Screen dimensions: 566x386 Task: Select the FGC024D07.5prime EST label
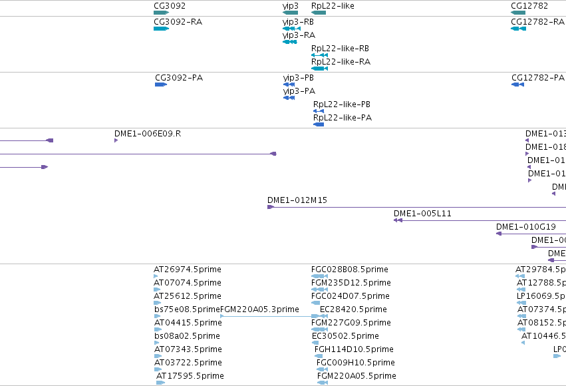pyautogui.click(x=350, y=296)
